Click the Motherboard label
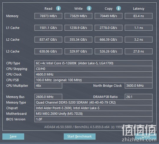The height and width of the screenshot is (144, 159). click(x=16, y=114)
